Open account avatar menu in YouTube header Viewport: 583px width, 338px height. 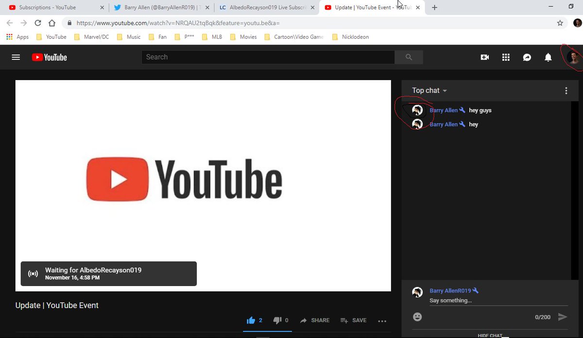[x=574, y=57]
